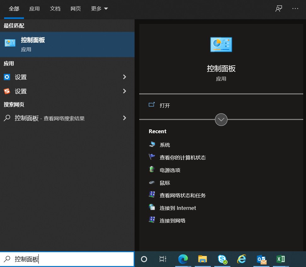
Task: Launch Excel from the taskbar
Action: coord(280,259)
